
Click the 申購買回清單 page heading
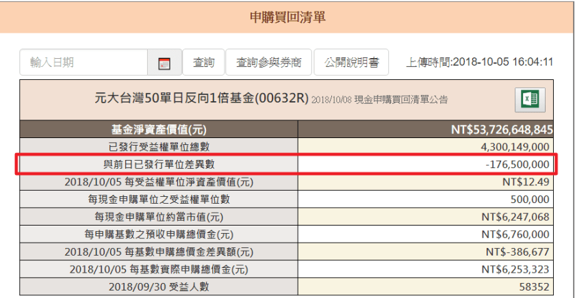click(x=287, y=16)
